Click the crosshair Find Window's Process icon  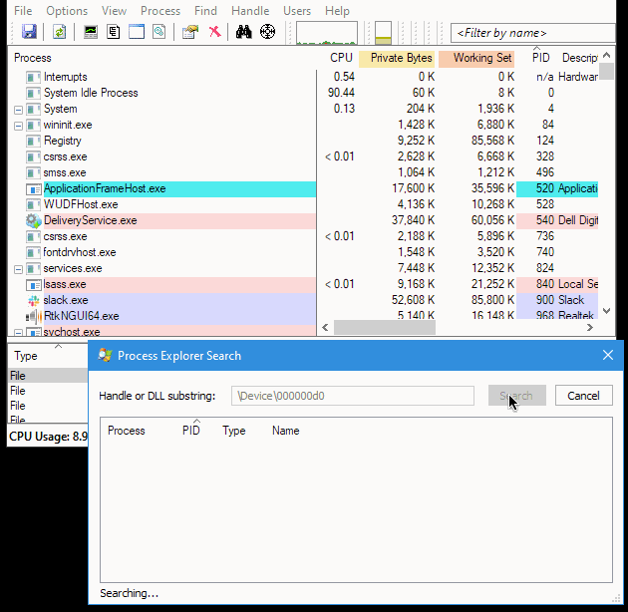(x=267, y=32)
